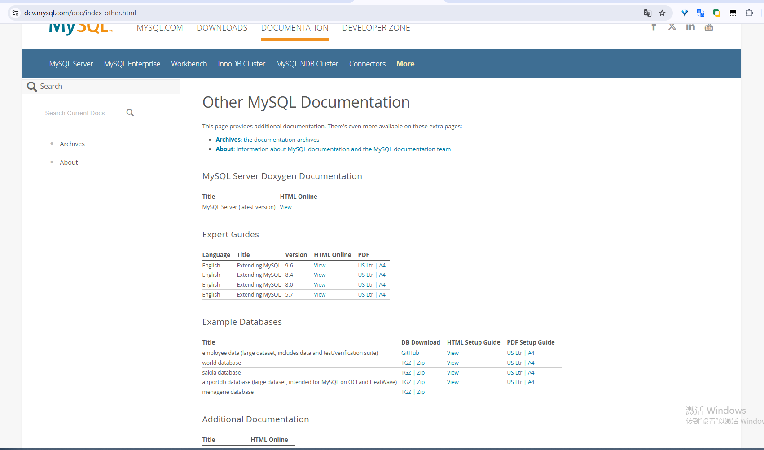Screen dimensions: 764x450
Task: Select InnoDB Cluster in the blue menu
Action: (x=241, y=64)
